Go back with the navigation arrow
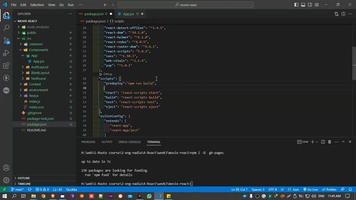Screen dimensions: 356x200 coord(105,5)
